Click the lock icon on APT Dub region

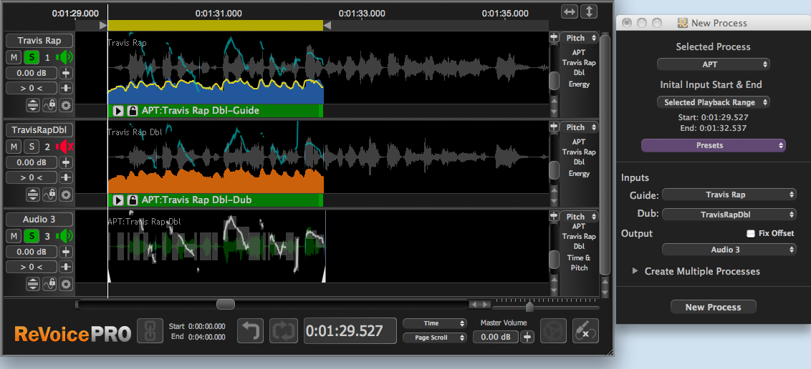point(133,200)
